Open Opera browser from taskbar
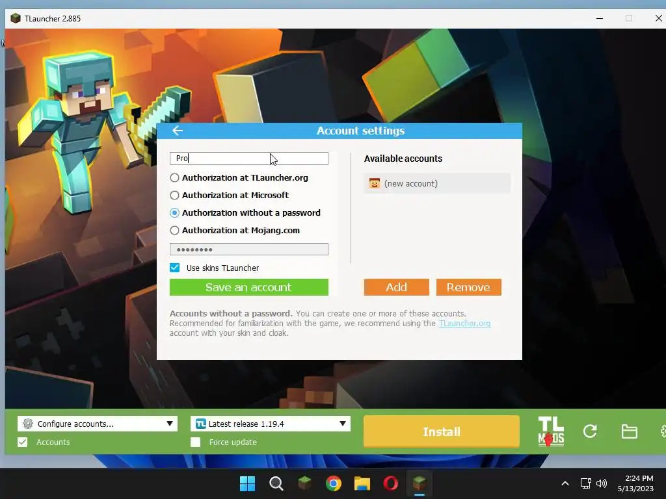The height and width of the screenshot is (499, 666). [x=391, y=483]
